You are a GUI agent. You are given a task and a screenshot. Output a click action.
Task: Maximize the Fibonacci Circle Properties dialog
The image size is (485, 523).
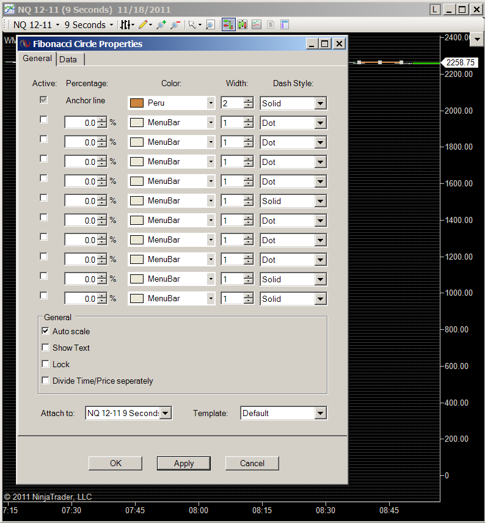(x=325, y=44)
